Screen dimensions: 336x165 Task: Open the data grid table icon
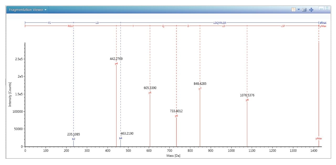tap(304, 9)
